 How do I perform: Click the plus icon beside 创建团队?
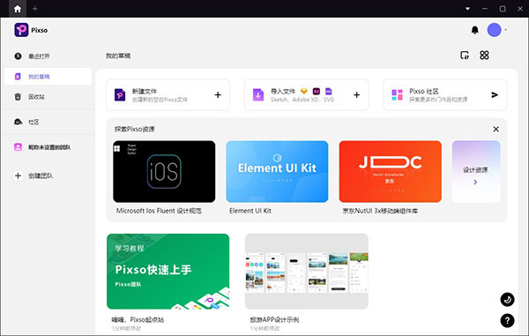(18, 175)
